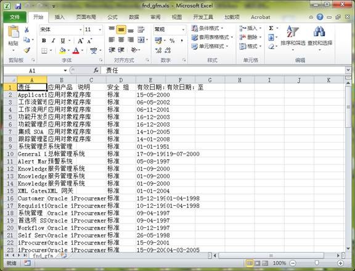The height and width of the screenshot is (271, 355).
Task: Click the accounting number format icon
Action: 158,41
